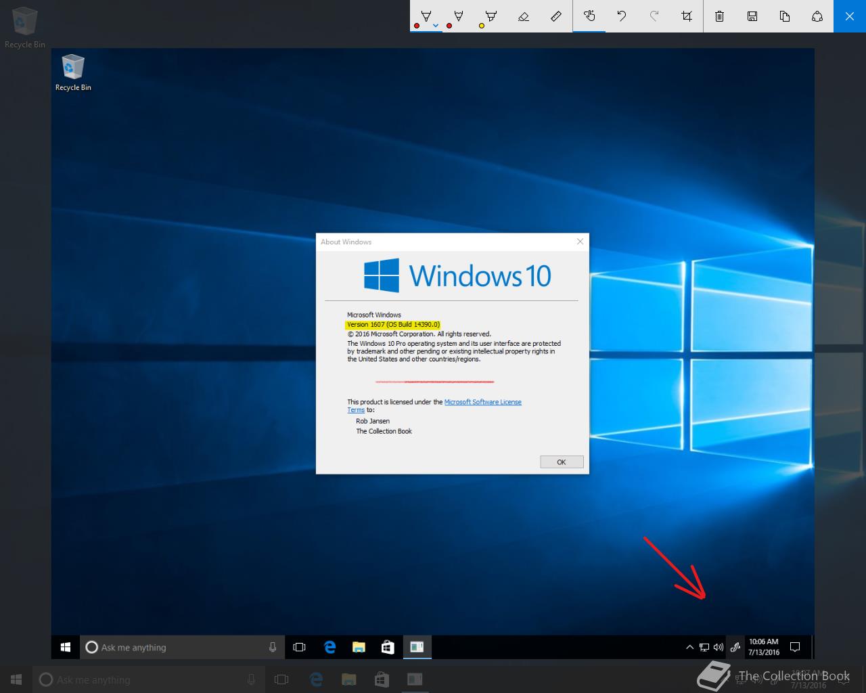Undo the last sketch stroke
Viewport: 866px width, 693px height.
[x=622, y=16]
